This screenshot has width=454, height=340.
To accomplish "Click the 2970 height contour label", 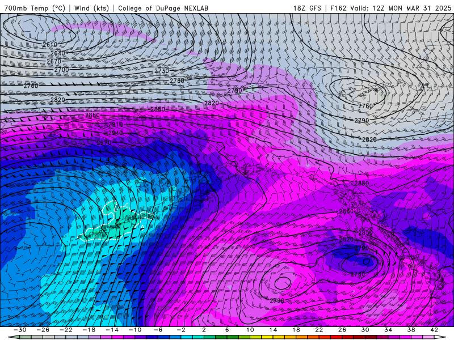I will coord(104,143).
